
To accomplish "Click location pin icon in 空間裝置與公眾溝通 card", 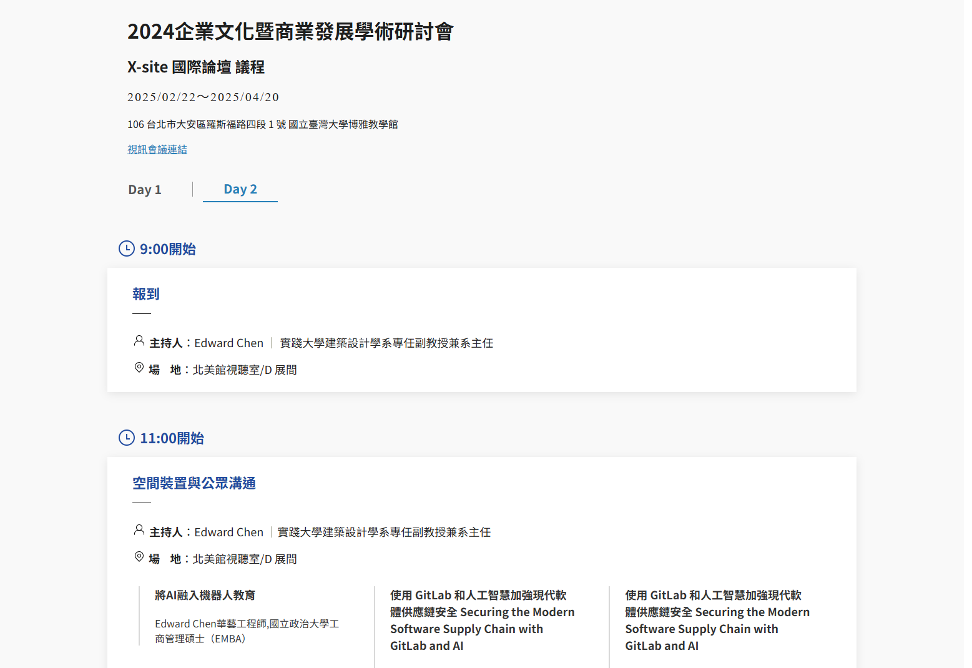I will coord(139,557).
